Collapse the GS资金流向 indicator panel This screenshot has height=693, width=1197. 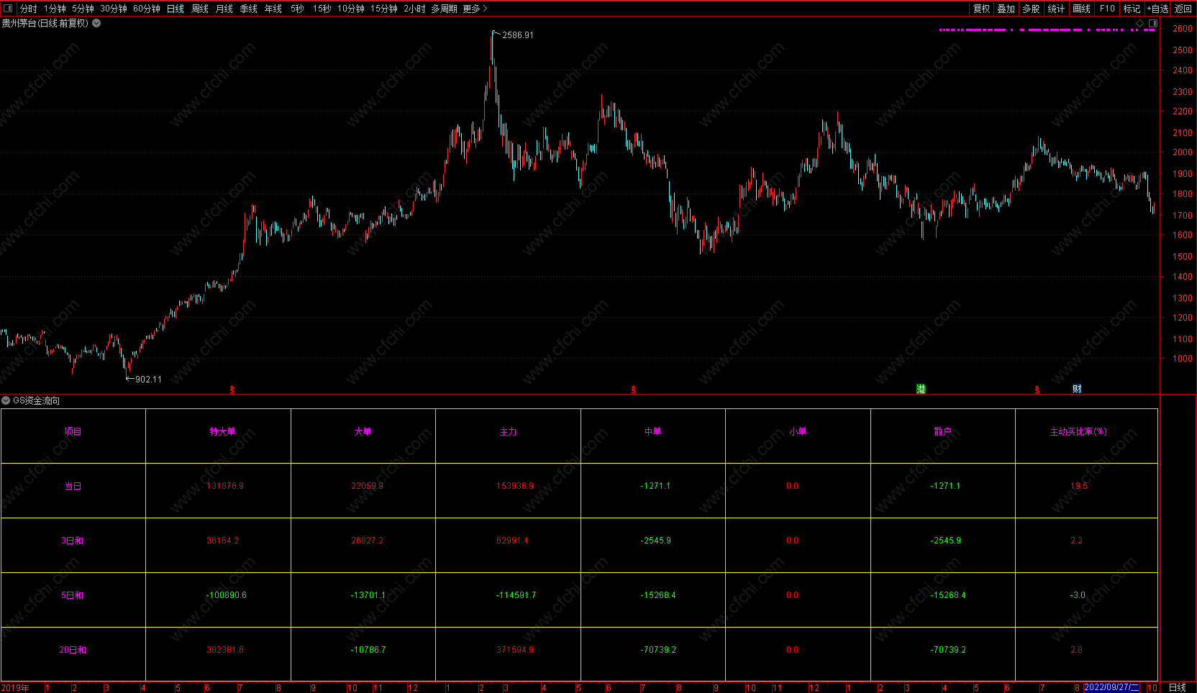(x=6, y=400)
